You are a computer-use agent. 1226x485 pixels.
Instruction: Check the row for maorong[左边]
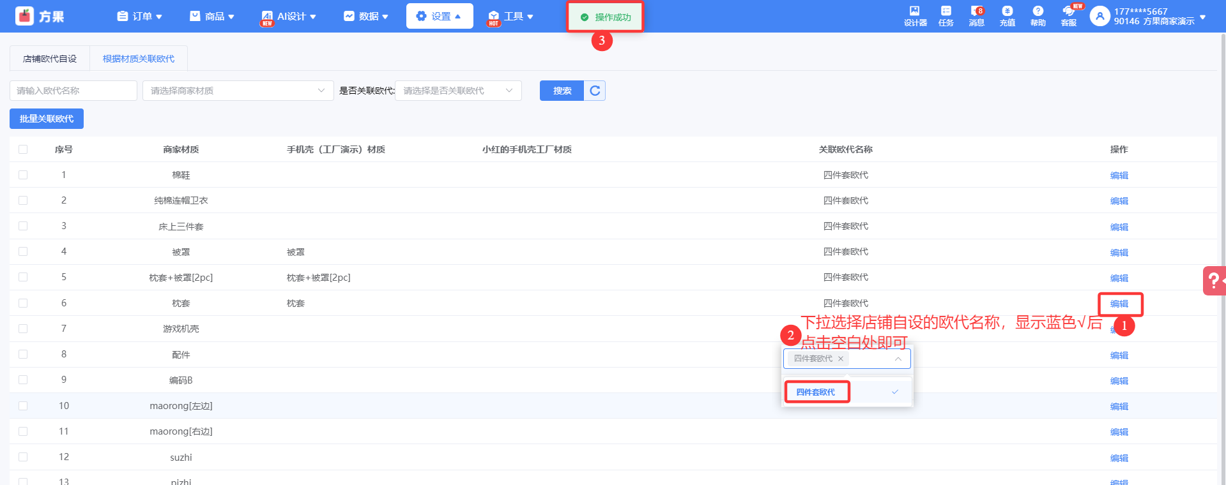point(23,406)
